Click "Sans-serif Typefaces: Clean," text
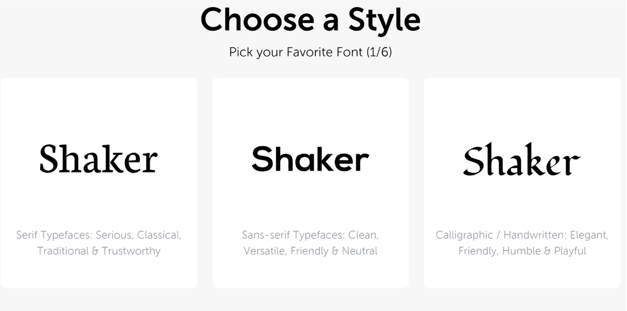This screenshot has height=311, width=627. point(310,235)
